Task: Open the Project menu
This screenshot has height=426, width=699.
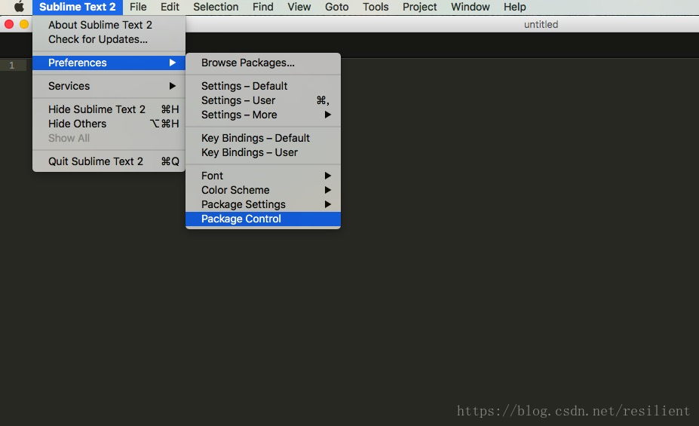Action: tap(419, 7)
